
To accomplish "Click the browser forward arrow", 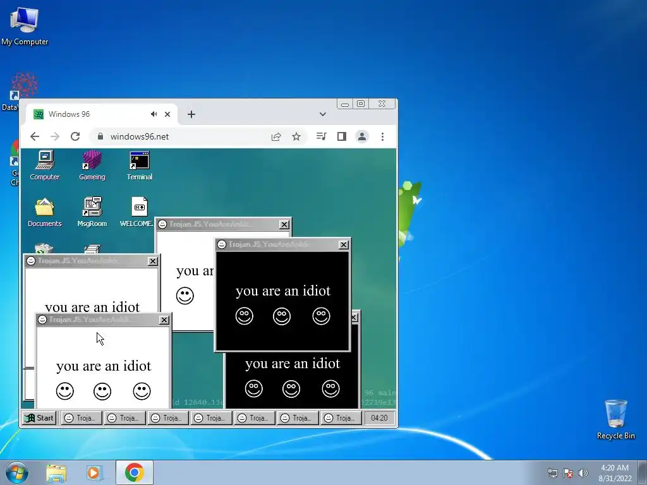I will 55,136.
